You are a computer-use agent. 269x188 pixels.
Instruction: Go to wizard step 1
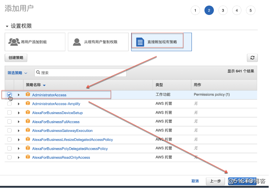click(x=195, y=10)
